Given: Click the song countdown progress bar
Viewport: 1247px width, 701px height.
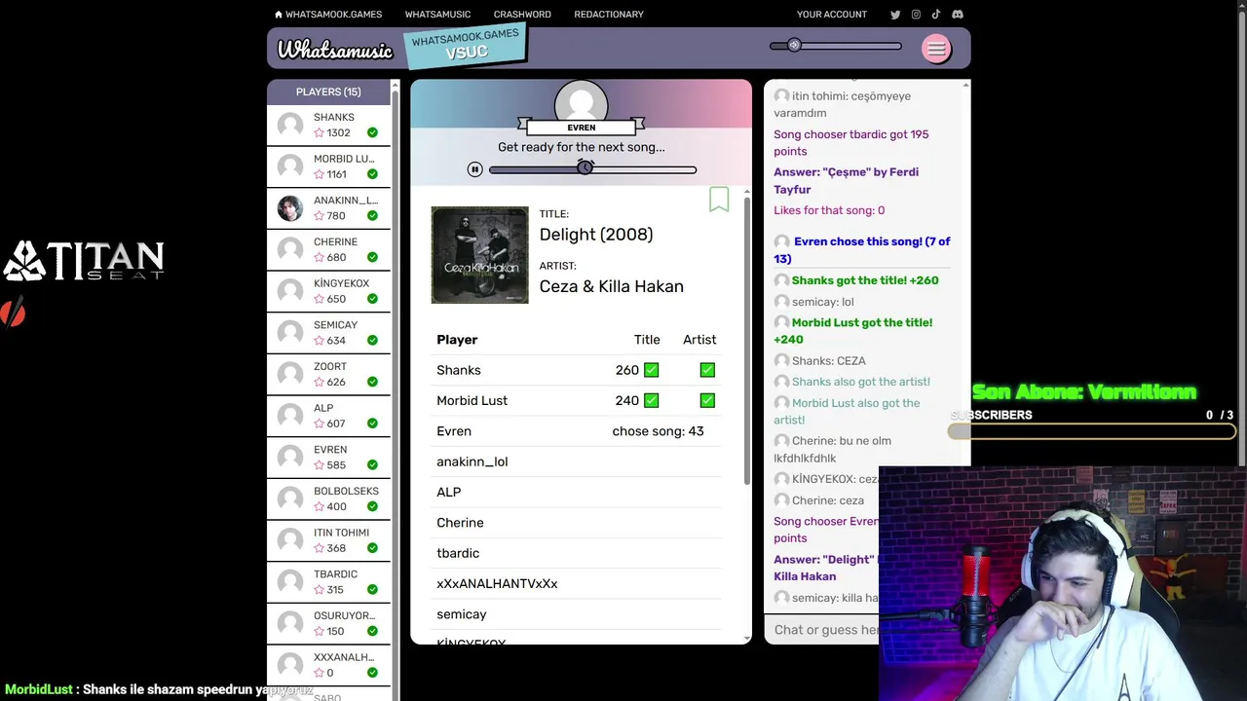Looking at the screenshot, I should (x=592, y=169).
